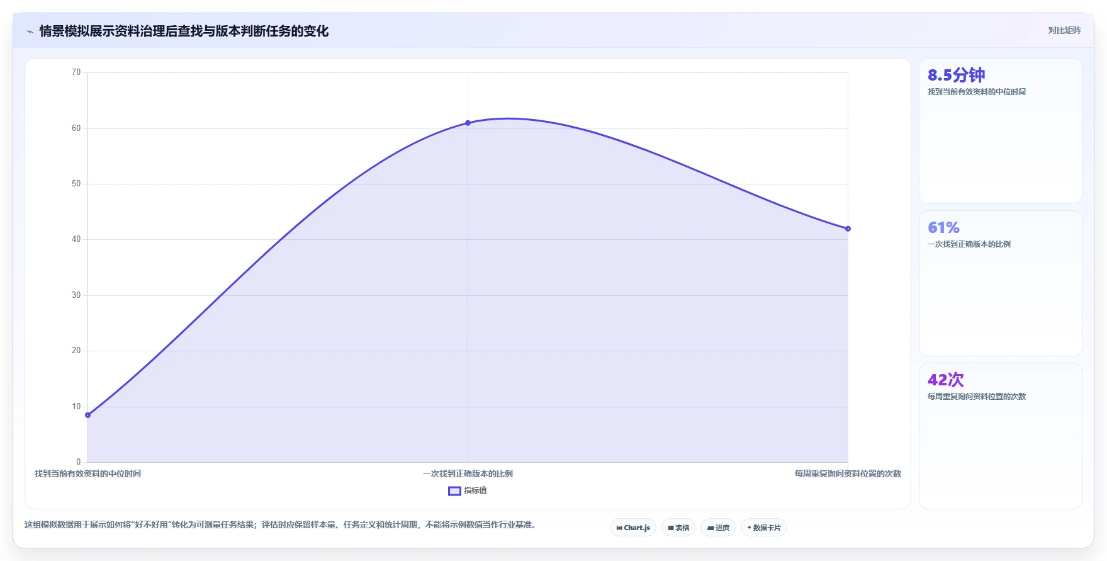This screenshot has width=1107, height=561.
Task: Click the 对比矩阵 label in the header
Action: 1064,30
